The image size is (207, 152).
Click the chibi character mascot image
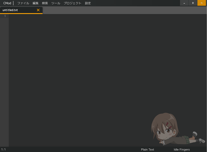click(x=178, y=129)
